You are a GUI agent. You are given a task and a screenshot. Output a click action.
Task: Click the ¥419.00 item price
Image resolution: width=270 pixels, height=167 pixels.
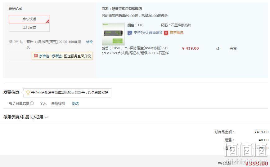(191, 48)
